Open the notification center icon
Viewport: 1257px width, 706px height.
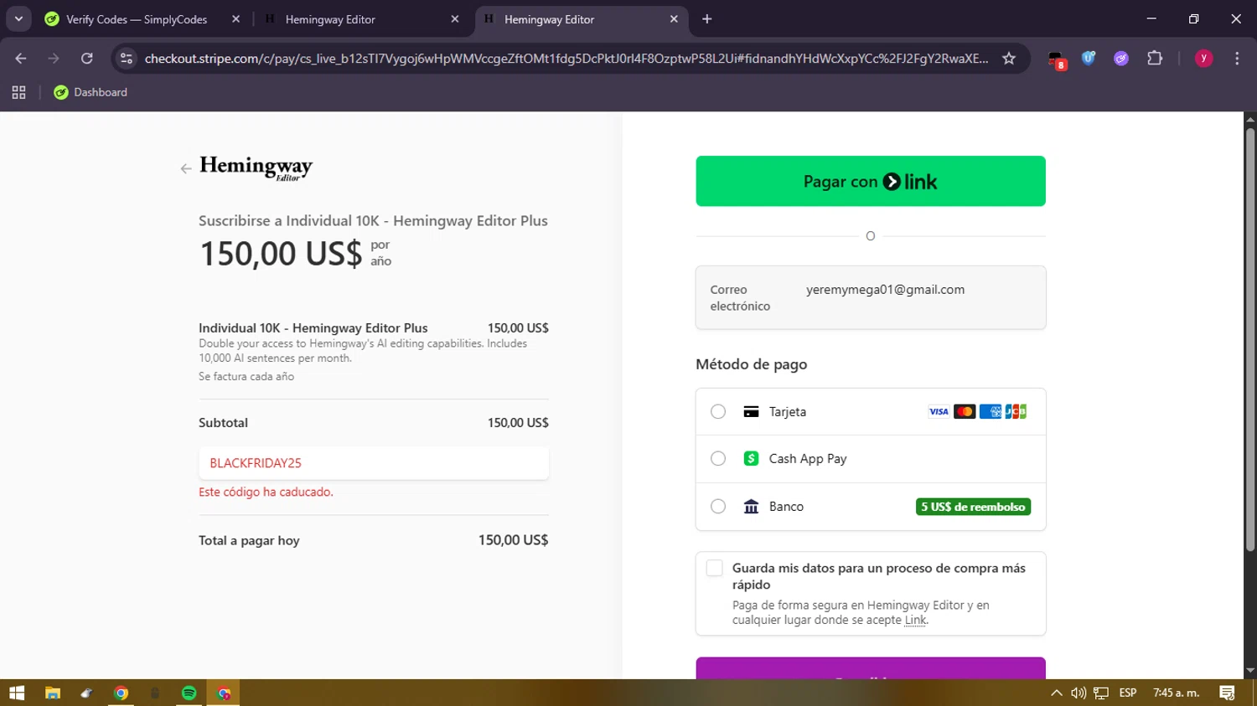(x=1228, y=693)
